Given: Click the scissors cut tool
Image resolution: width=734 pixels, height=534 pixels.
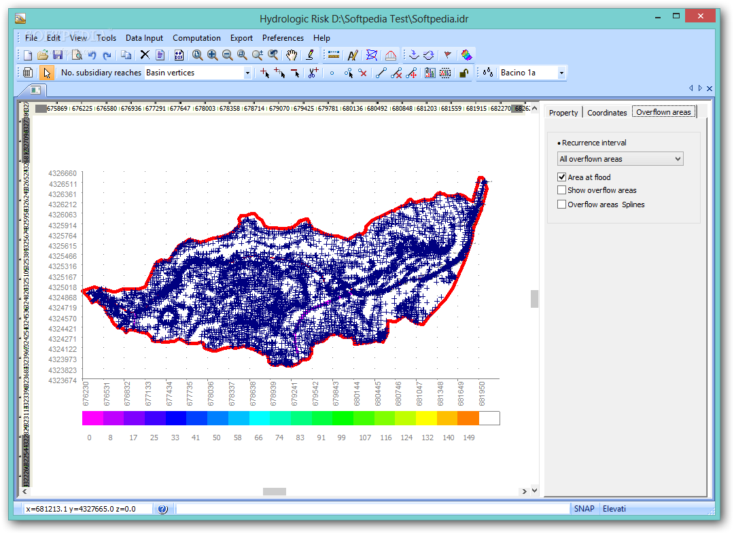Looking at the screenshot, I should (313, 73).
